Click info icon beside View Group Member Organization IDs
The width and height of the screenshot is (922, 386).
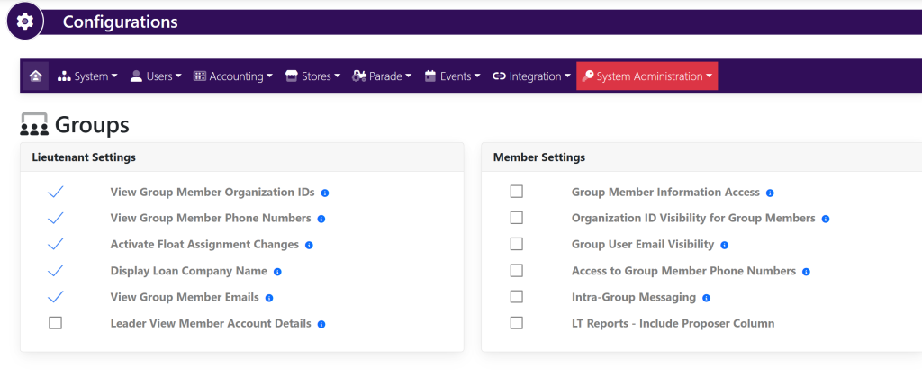tap(325, 193)
